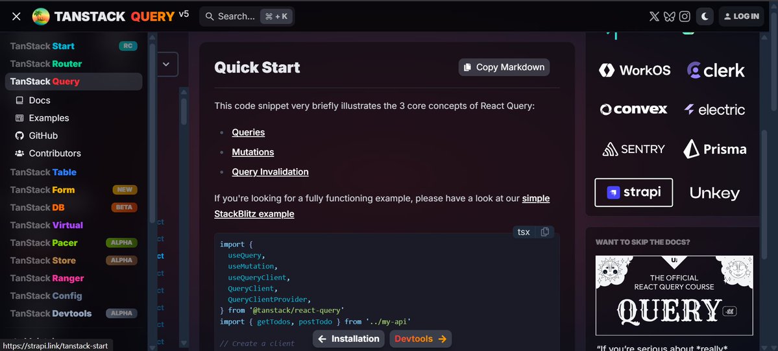This screenshot has height=351, width=778.
Task: Click the ALPHA badge beside Store
Action: pos(121,260)
